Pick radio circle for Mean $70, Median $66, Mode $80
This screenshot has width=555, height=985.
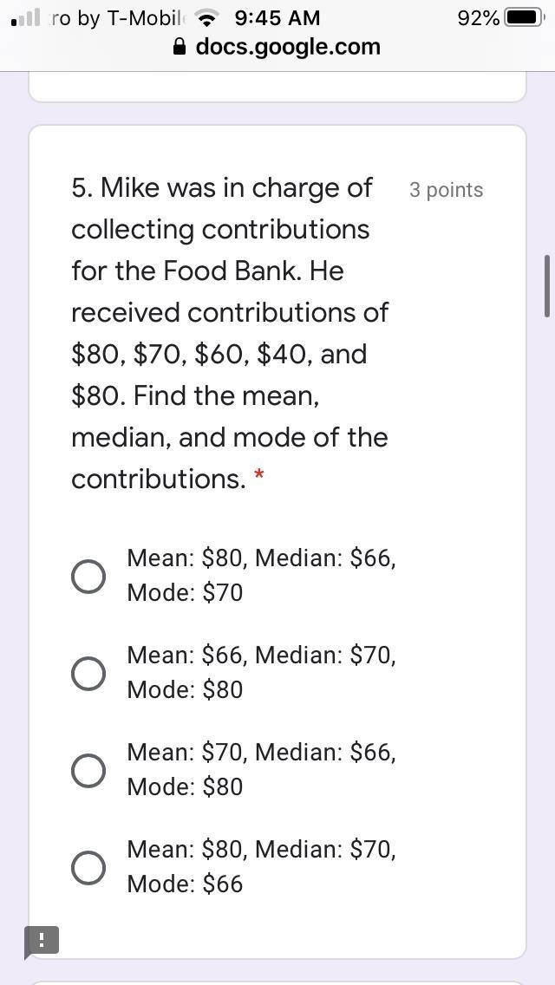coord(88,770)
